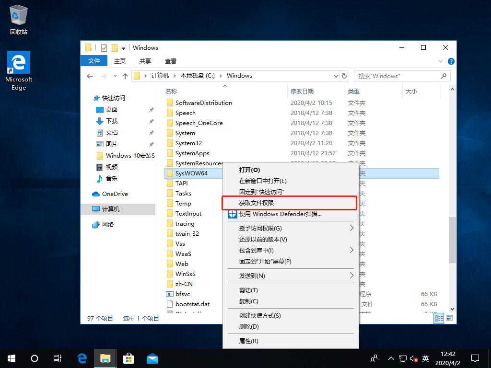This screenshot has width=491, height=368.
Task: Open the 共享 ribbon tab
Action: 145,61
